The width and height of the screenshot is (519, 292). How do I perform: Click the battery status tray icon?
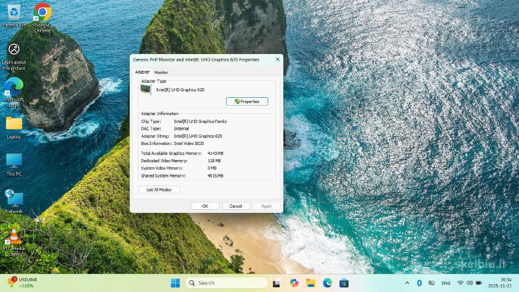(479, 283)
